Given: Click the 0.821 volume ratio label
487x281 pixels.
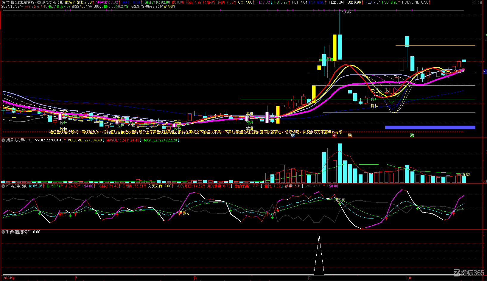Looking at the screenshot, I should pos(468,175).
